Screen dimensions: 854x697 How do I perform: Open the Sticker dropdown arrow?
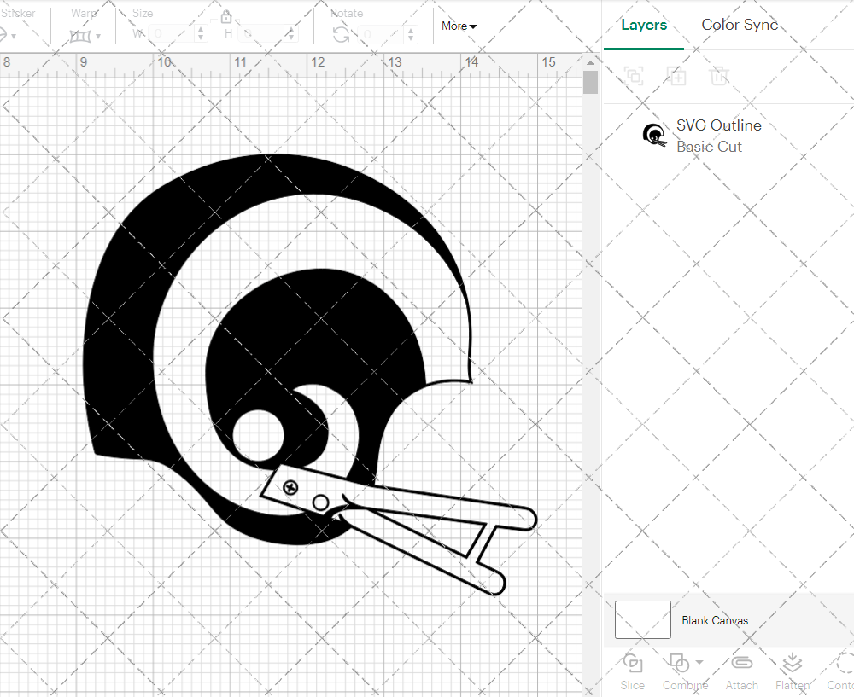click(x=13, y=37)
